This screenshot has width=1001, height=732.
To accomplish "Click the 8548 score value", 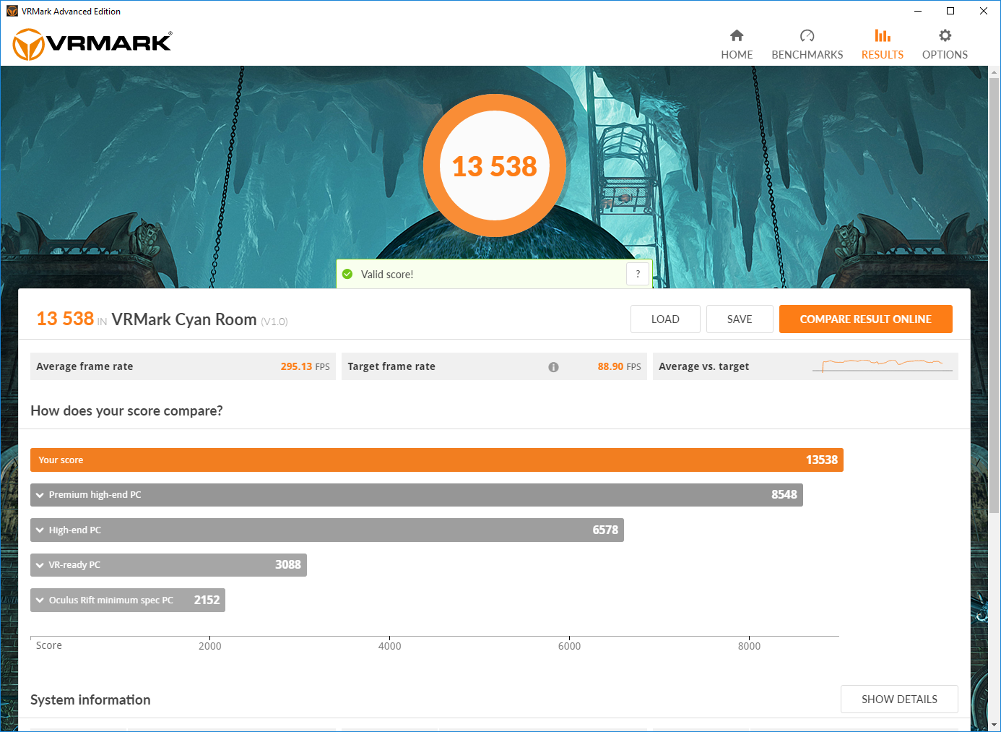I will tap(784, 495).
